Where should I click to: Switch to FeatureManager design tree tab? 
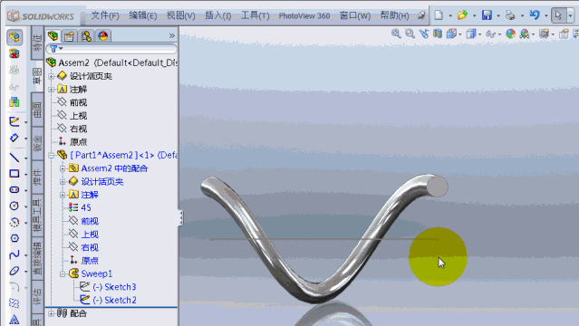[53, 36]
